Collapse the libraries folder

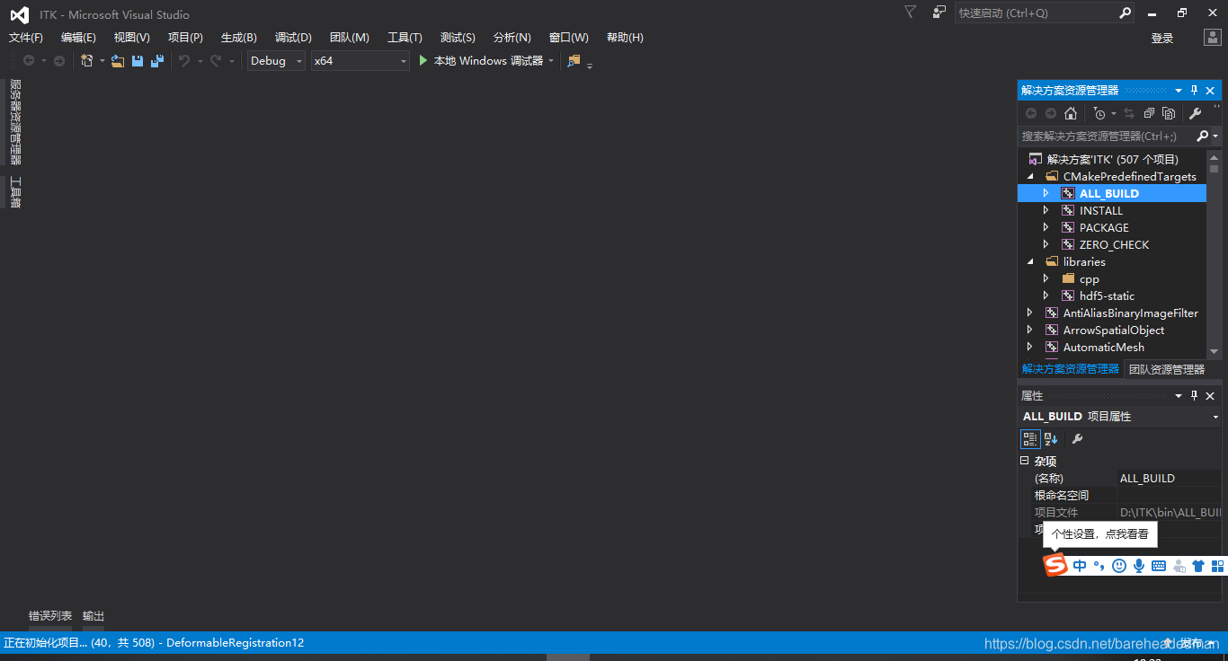1030,262
